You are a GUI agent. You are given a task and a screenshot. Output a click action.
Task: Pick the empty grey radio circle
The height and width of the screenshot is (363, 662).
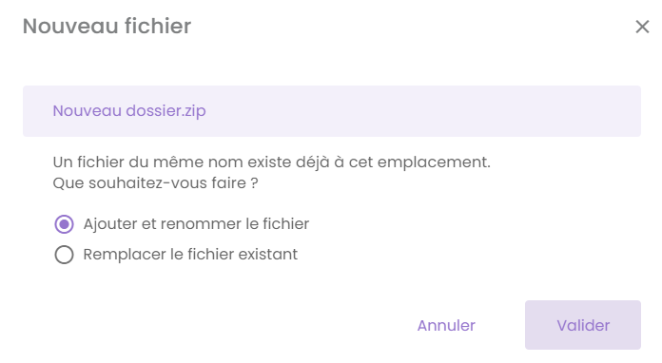(x=64, y=255)
